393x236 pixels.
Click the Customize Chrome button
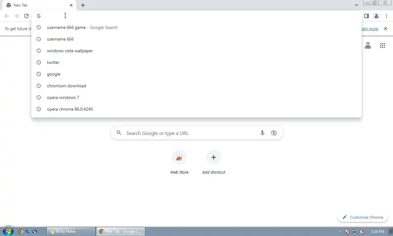pos(363,217)
